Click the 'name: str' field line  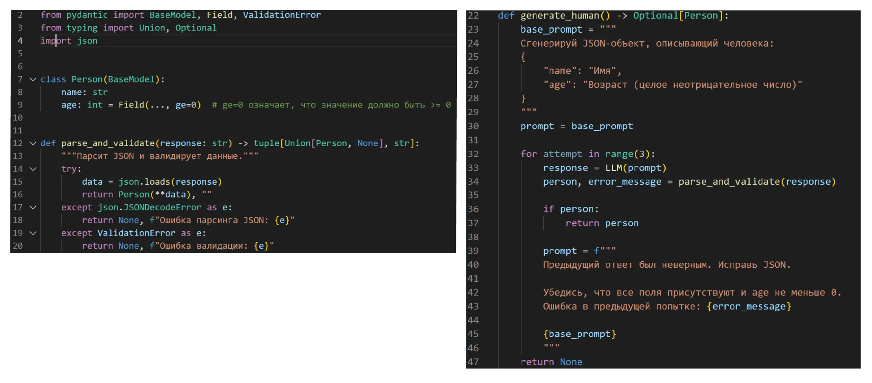[x=84, y=92]
